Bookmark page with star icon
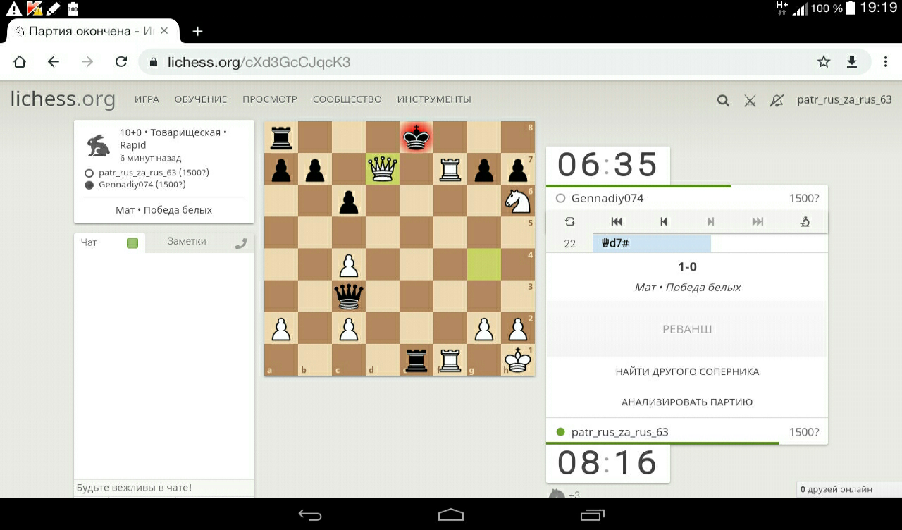Viewport: 902px width, 530px height. (824, 62)
